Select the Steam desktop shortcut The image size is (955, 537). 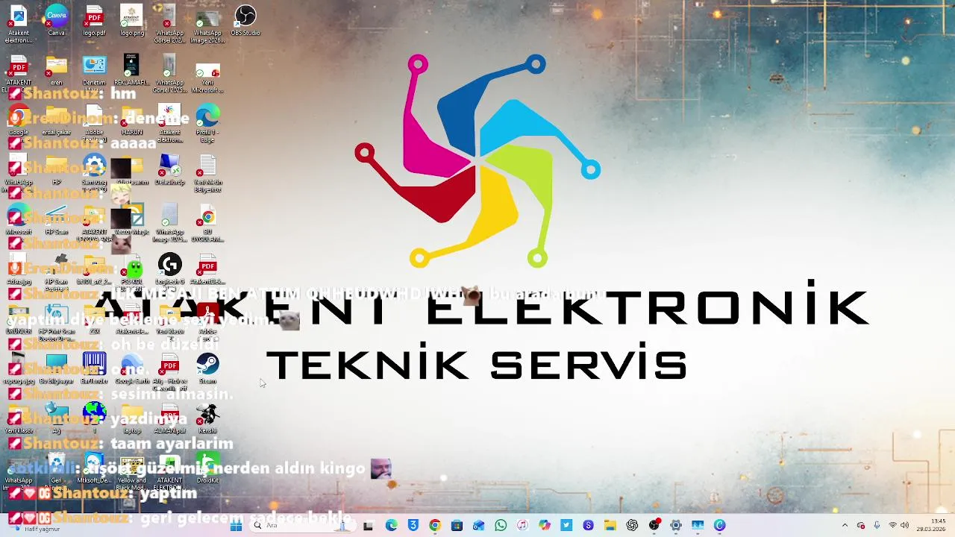207,368
